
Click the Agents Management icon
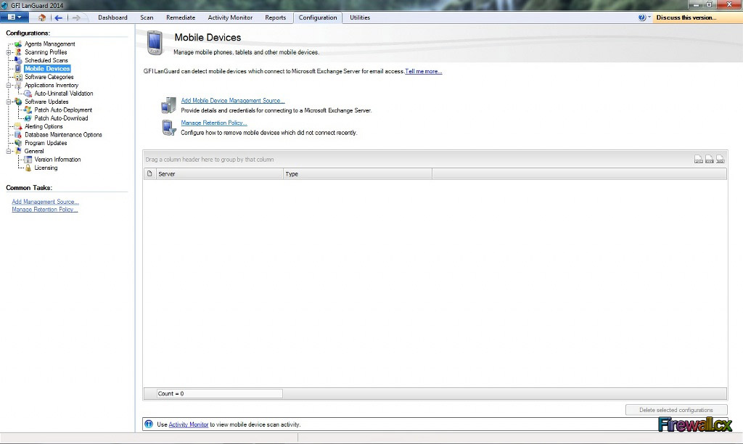coord(18,44)
